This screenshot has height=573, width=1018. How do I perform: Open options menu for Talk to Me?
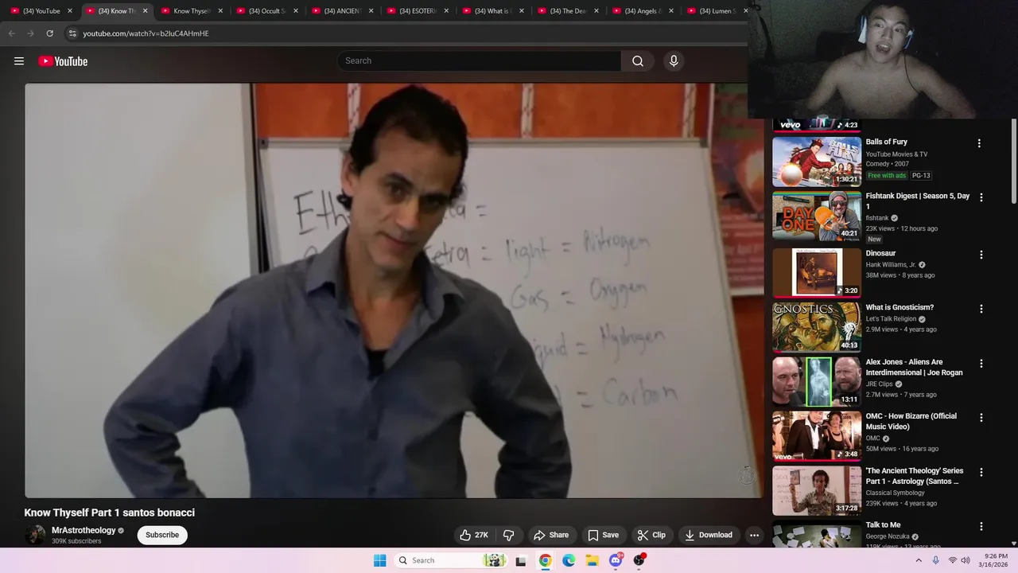click(981, 526)
